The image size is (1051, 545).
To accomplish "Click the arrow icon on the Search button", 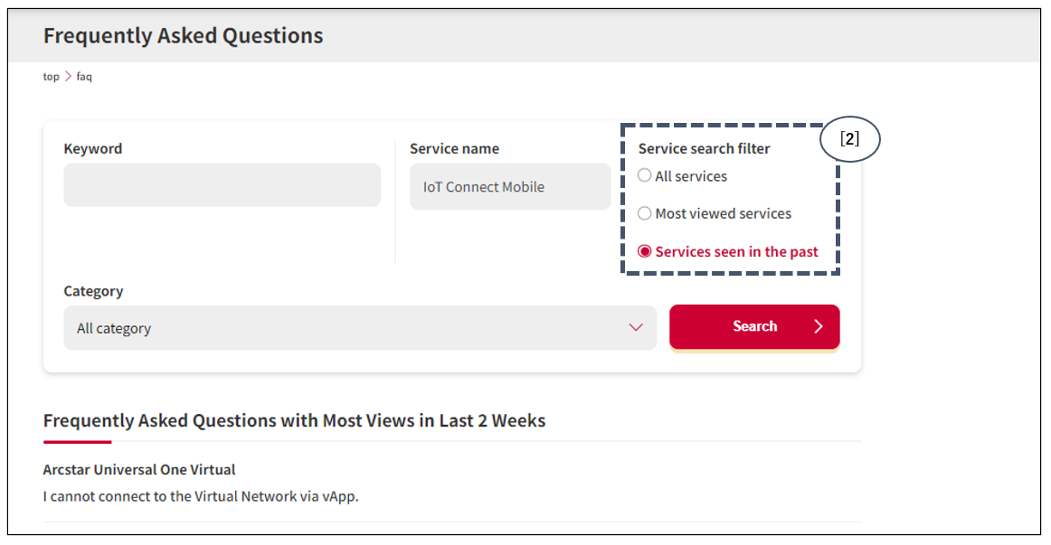I will click(819, 327).
